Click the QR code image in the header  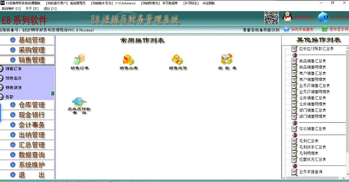272,17
